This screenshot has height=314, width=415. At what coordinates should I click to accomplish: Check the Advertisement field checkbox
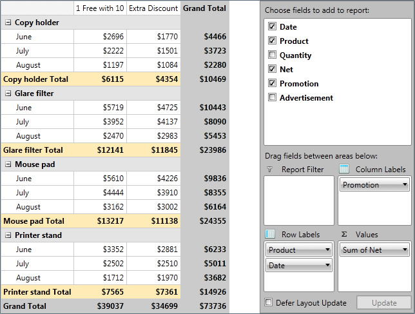click(272, 97)
